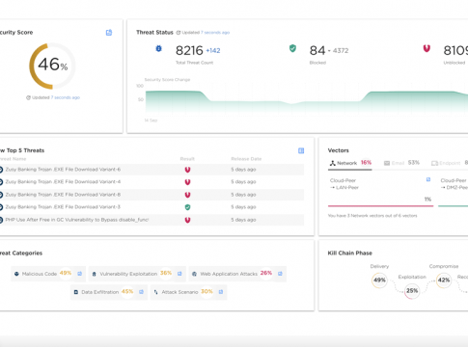The image size is (468, 347).
Task: Open the Cloud-Peer to LAN-Peer vector icon
Action: 428,179
